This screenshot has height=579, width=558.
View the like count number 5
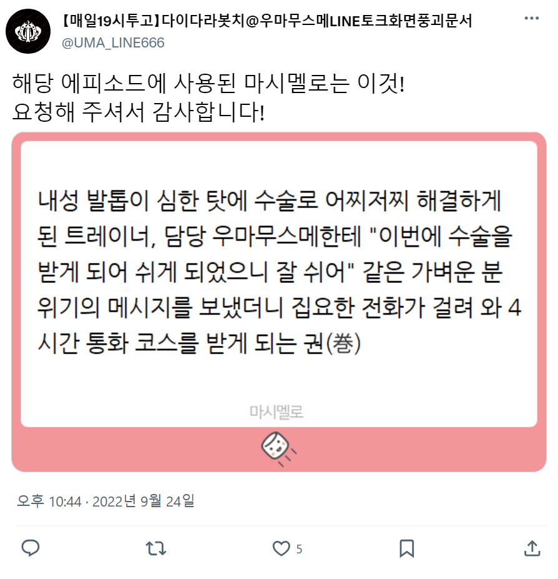click(300, 549)
